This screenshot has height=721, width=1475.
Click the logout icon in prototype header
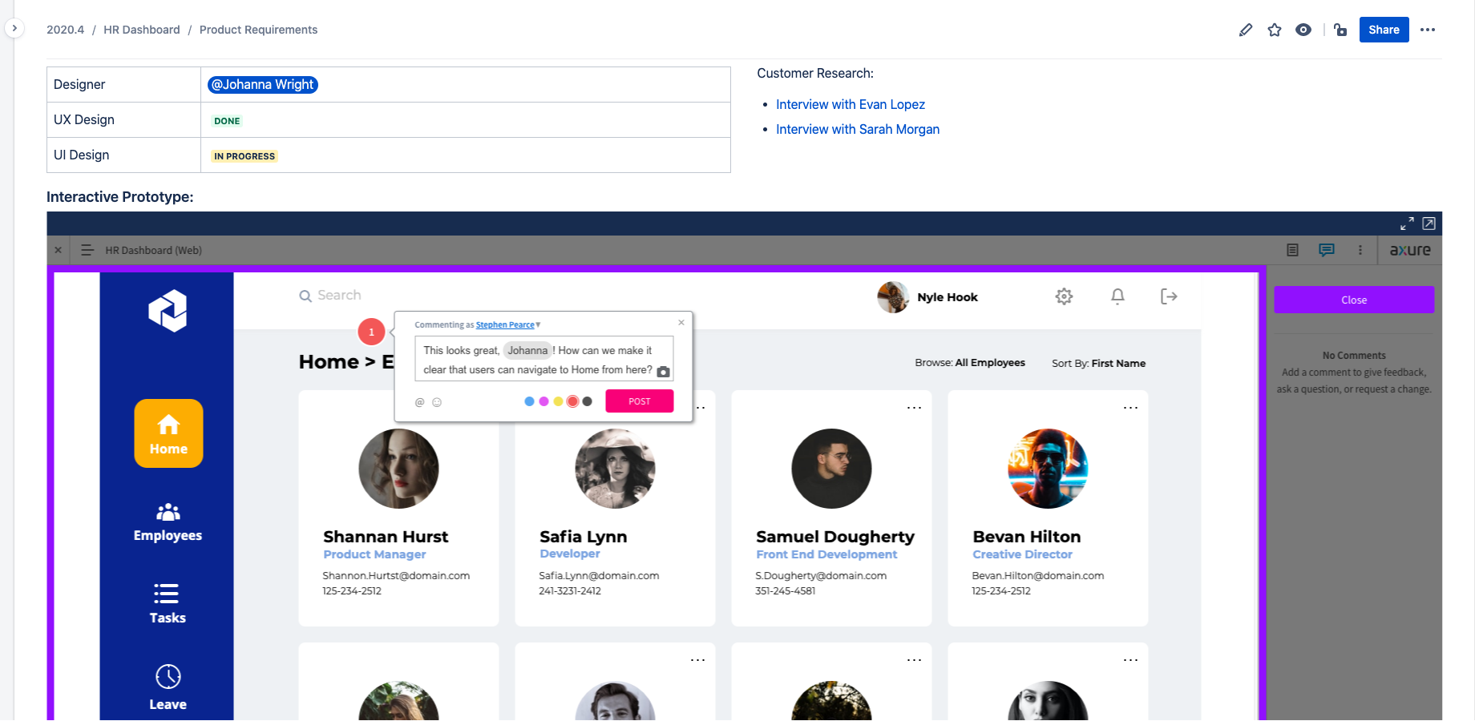[x=1169, y=296]
